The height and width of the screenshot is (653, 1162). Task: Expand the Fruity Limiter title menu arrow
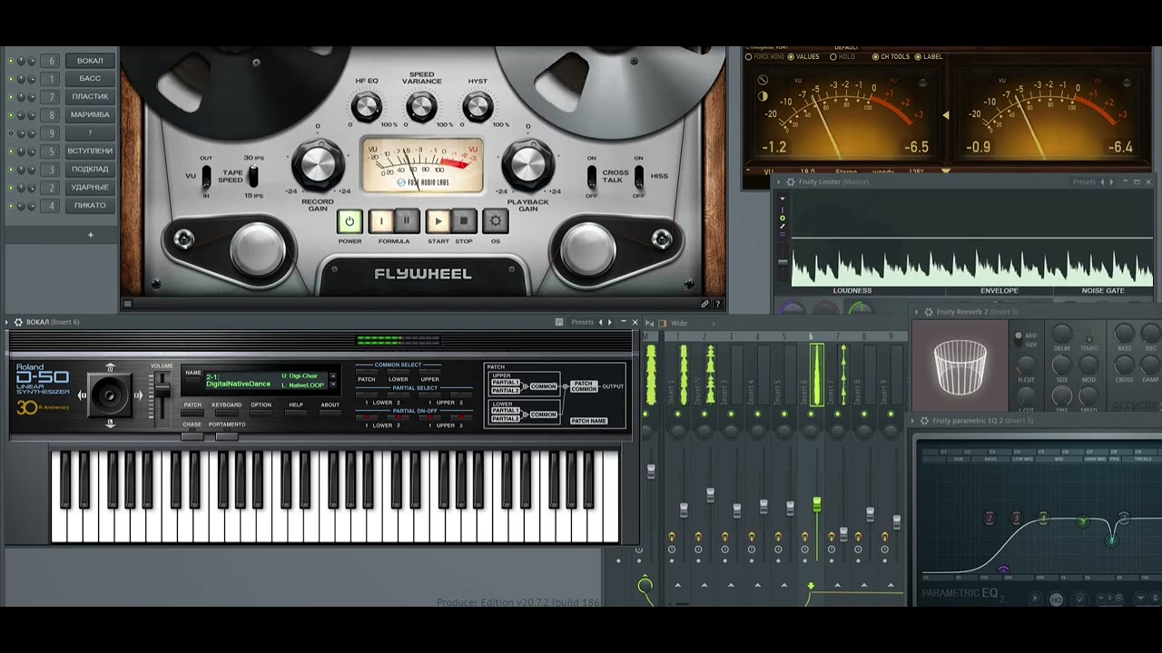779,181
